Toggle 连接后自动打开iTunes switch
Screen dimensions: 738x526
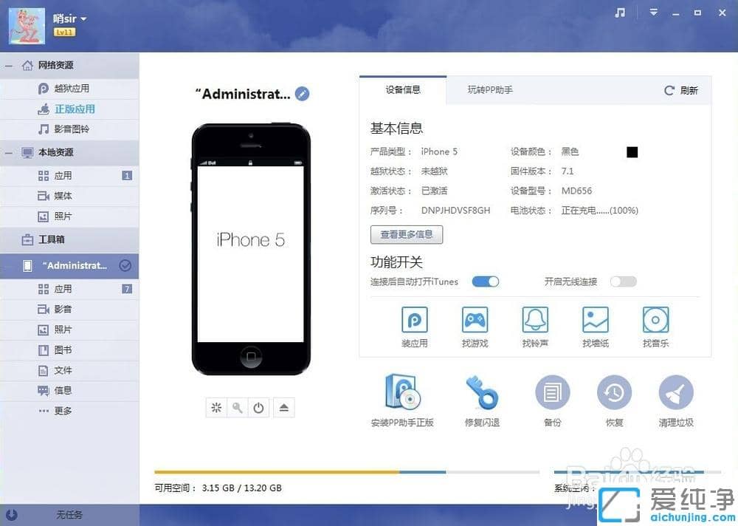click(x=485, y=281)
